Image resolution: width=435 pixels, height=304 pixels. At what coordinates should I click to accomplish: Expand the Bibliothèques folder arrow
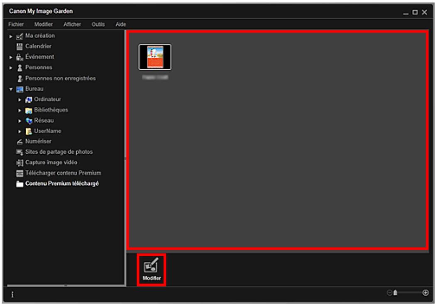20,110
